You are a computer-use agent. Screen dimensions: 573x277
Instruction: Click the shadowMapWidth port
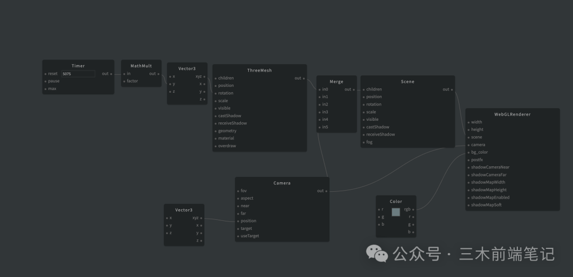pyautogui.click(x=468, y=183)
